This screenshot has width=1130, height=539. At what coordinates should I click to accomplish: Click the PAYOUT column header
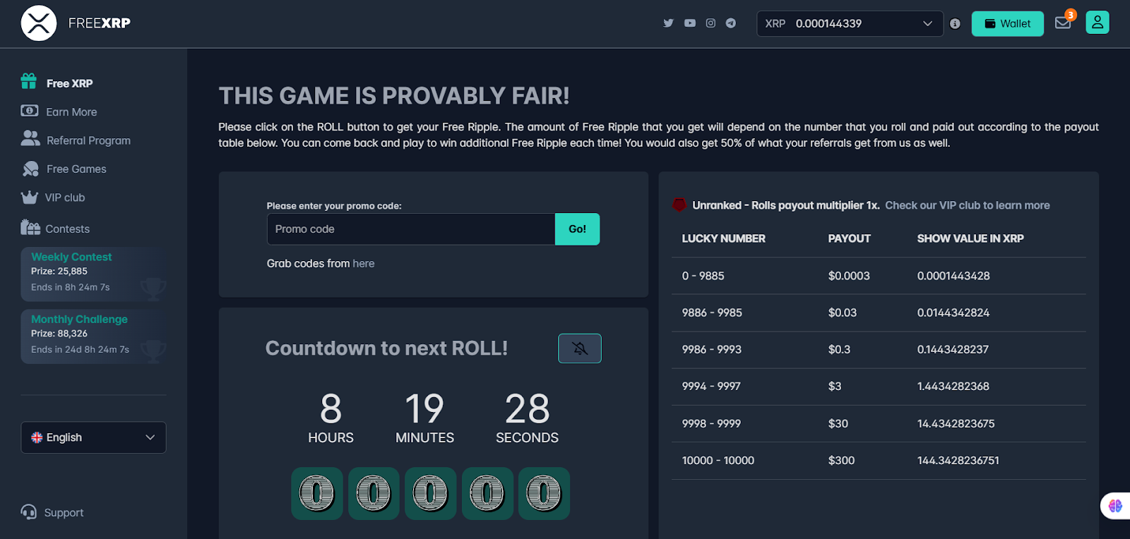[x=849, y=238]
